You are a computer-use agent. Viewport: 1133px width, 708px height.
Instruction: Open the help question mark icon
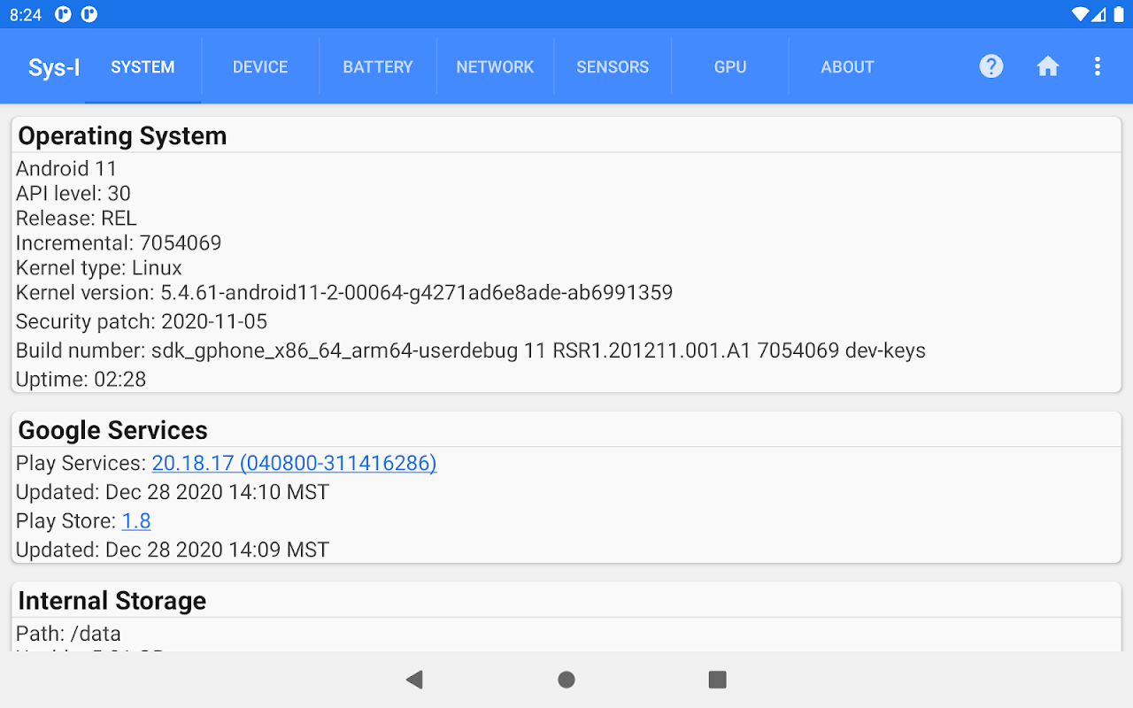click(991, 66)
